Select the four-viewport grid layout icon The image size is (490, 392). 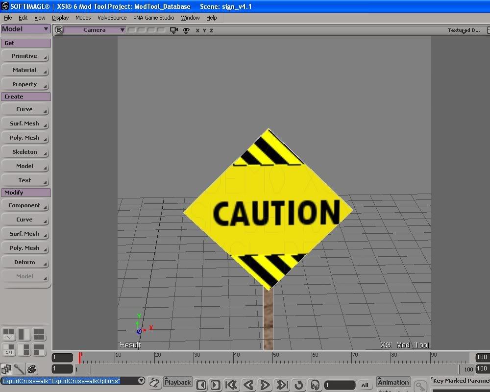tap(39, 334)
